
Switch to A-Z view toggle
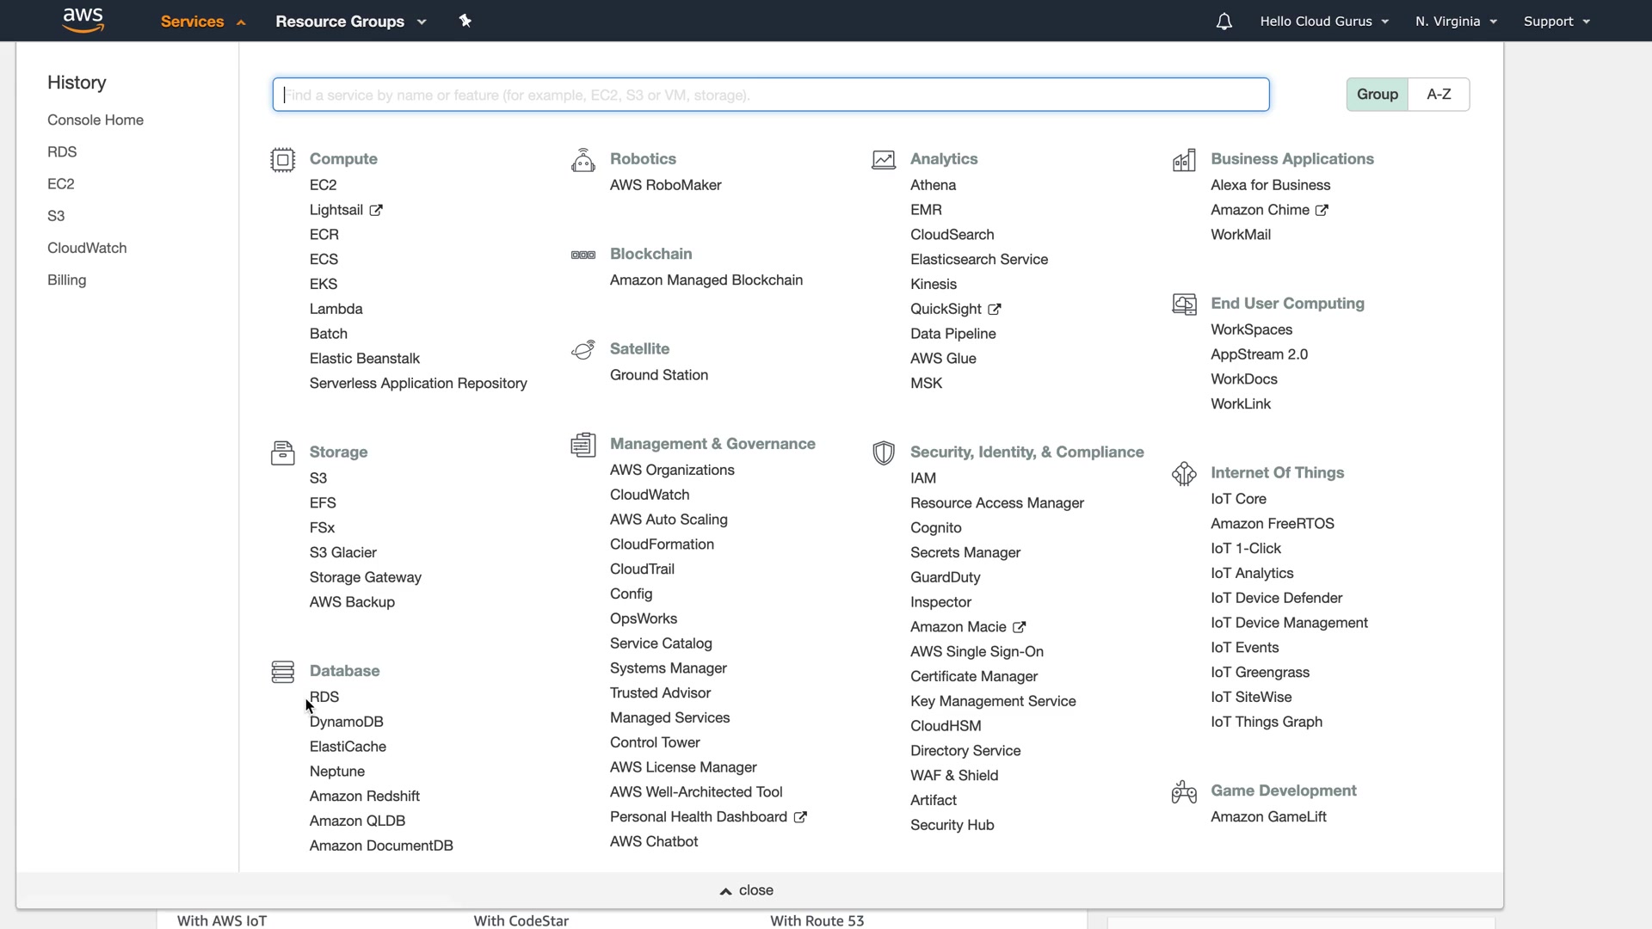1439,95
